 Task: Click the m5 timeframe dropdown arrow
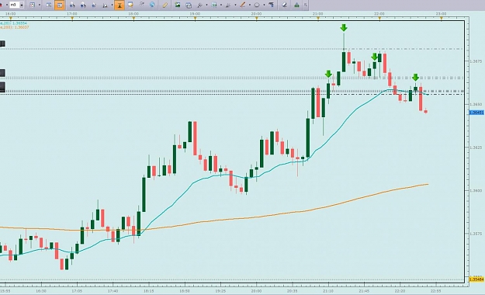[22, 5]
